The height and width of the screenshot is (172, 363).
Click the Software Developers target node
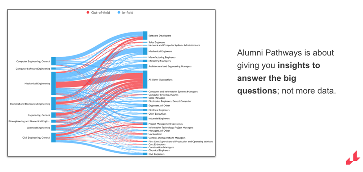pyautogui.click(x=145, y=36)
